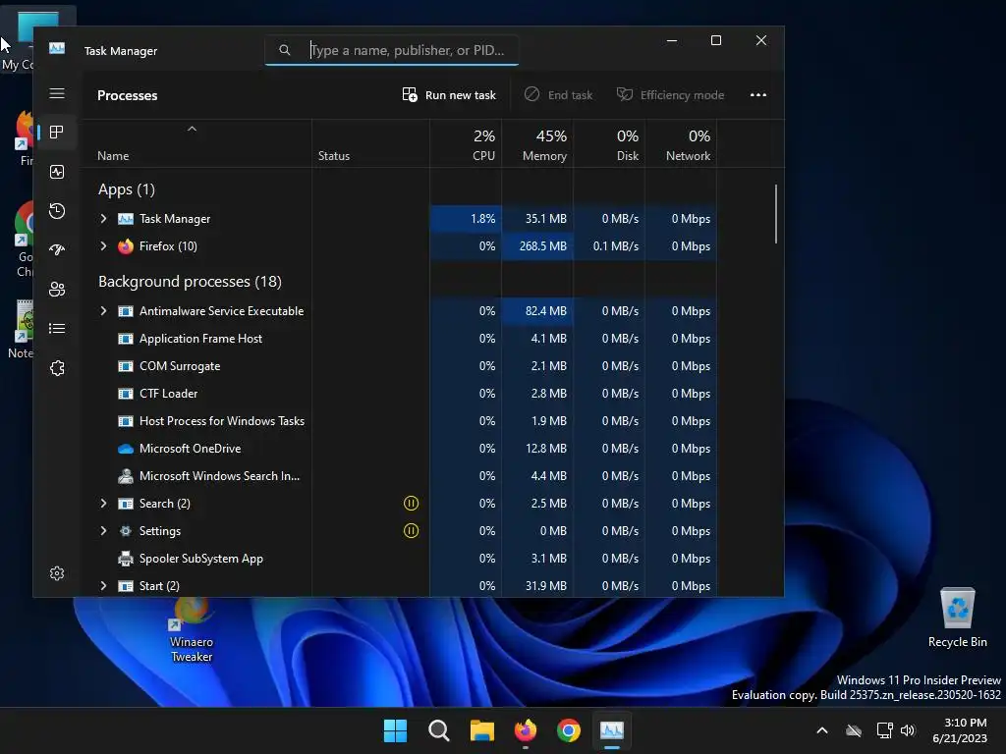Click the 0.1 MB/s disk cell
Viewport: 1006px width, 754px height.
pyautogui.click(x=609, y=246)
